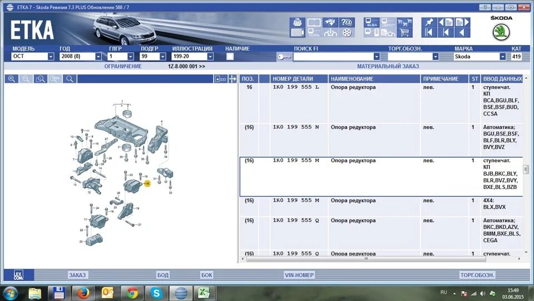Screen dimensions: 534x301
Task: Click the НОМЕР ДЕТАЛИ column header
Action: tap(299, 79)
